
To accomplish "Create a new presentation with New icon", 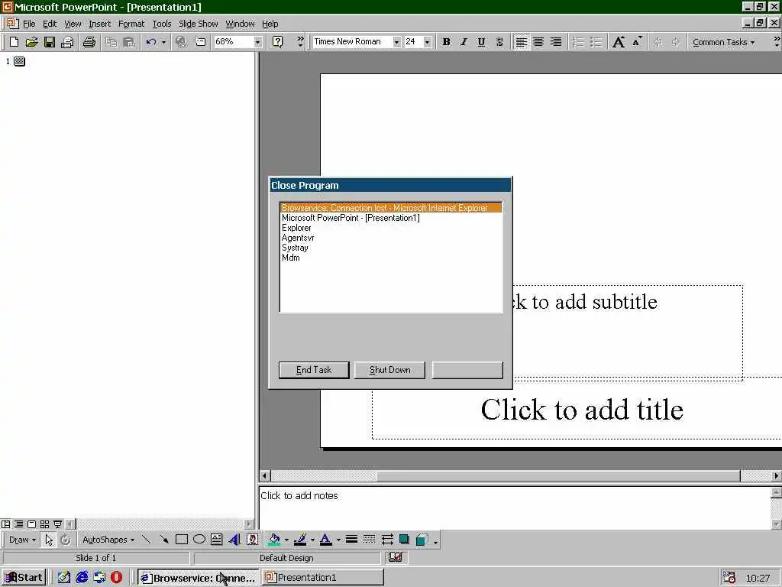I will click(14, 42).
